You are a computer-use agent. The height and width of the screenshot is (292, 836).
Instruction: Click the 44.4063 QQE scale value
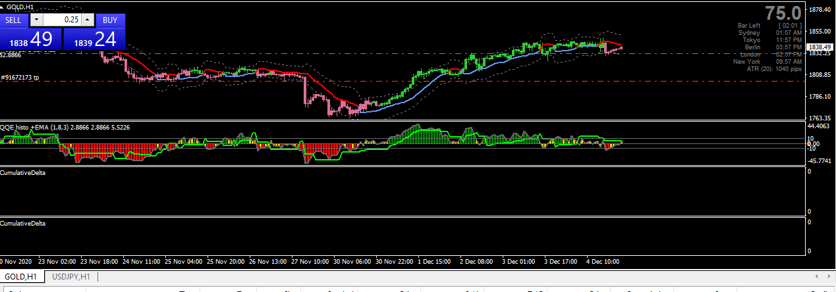point(818,125)
